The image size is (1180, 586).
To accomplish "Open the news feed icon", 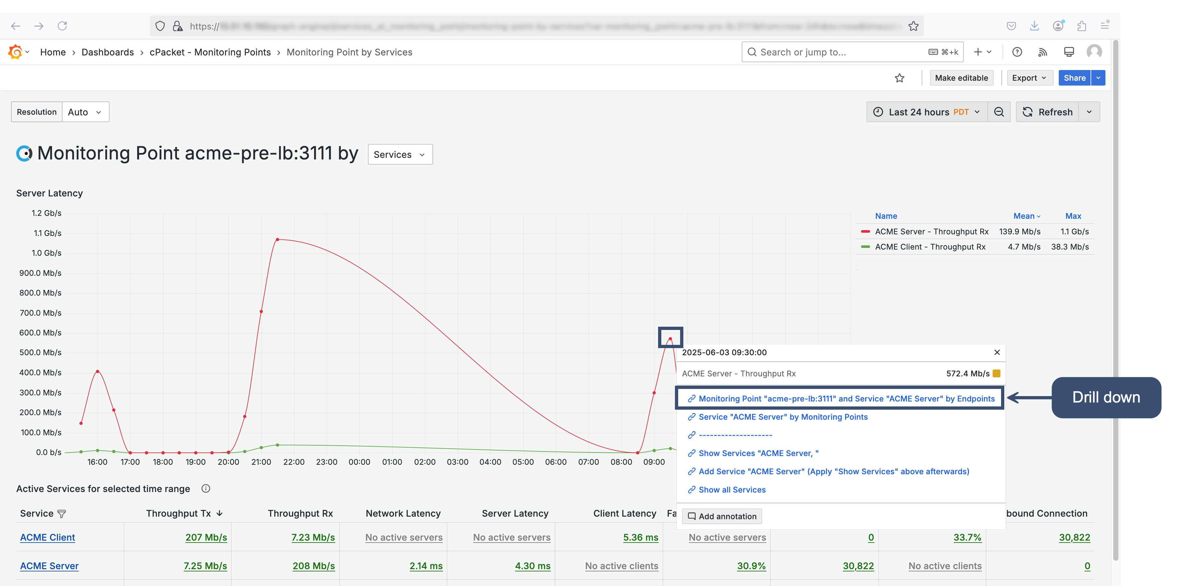I will pyautogui.click(x=1043, y=52).
